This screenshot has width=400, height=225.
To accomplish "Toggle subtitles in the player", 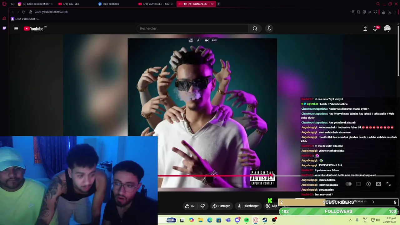I will coord(358,184).
